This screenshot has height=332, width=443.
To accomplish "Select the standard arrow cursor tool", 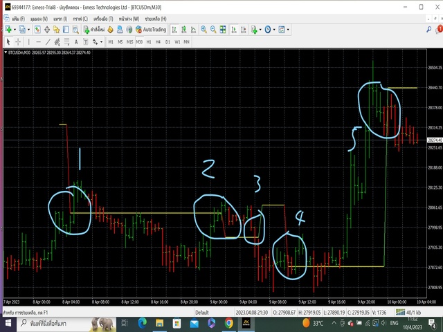I will pos(8,41).
